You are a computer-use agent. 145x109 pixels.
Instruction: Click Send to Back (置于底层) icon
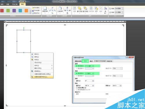85,10
